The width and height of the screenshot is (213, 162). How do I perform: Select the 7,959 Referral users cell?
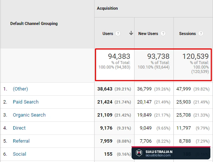[106, 141]
